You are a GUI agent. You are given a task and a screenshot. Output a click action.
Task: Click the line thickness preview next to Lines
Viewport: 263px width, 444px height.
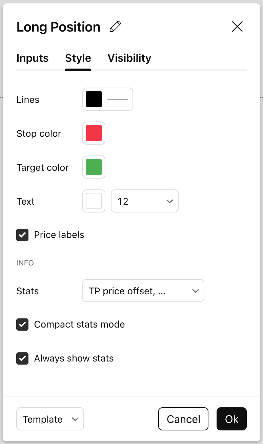click(118, 99)
